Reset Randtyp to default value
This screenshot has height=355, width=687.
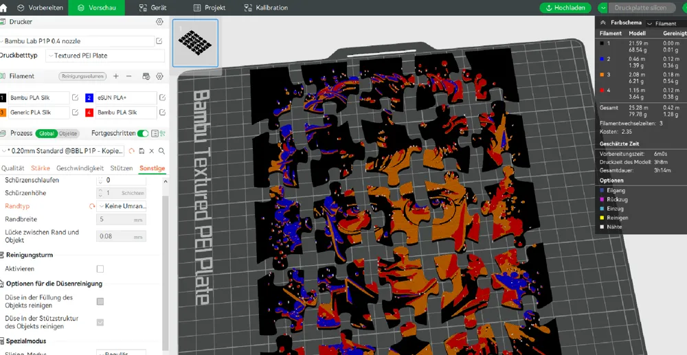(92, 206)
